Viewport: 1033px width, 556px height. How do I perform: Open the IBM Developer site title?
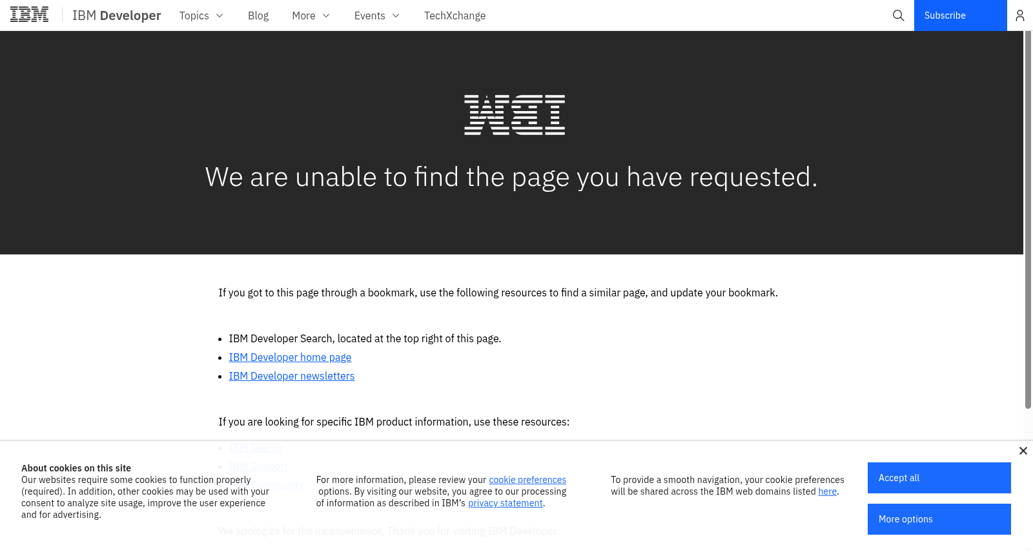pos(117,15)
